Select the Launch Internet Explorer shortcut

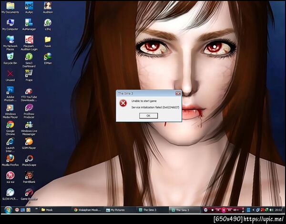pyautogui.click(x=10, y=145)
